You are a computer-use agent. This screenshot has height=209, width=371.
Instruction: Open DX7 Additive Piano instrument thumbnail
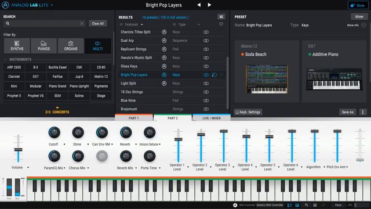click(x=334, y=80)
